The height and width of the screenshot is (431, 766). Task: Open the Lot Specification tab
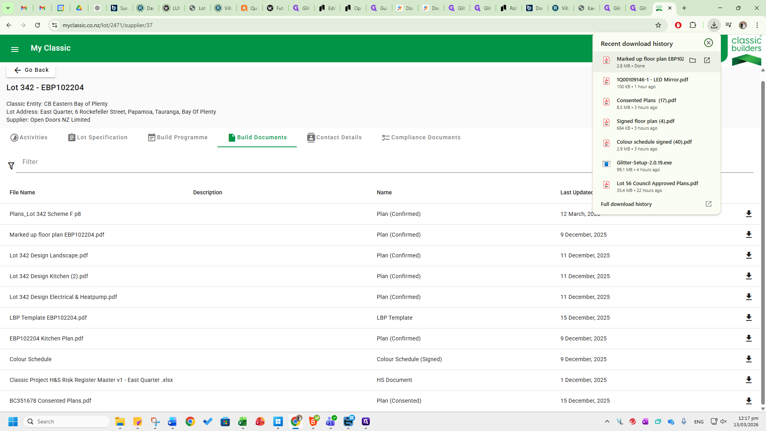coord(98,137)
